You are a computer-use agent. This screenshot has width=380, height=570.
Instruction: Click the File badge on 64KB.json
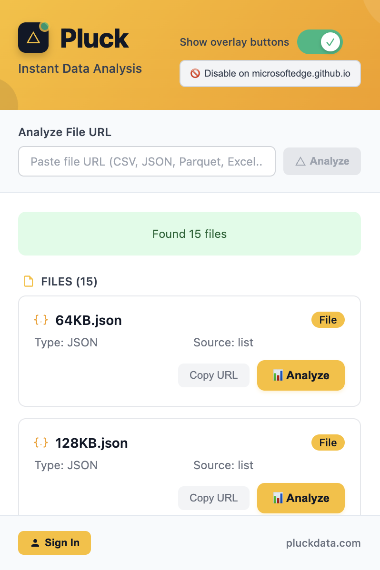coord(328,320)
